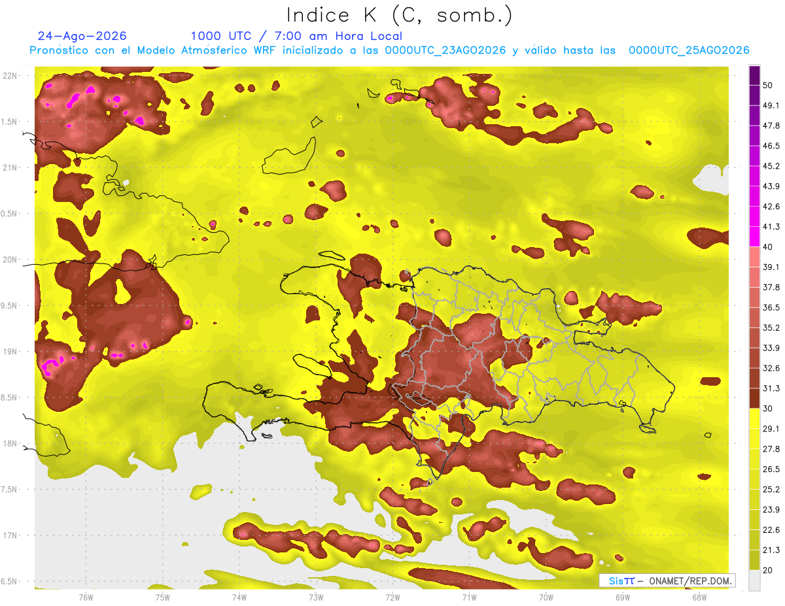
Task: Click the "47.8" legend value
Action: tap(771, 126)
